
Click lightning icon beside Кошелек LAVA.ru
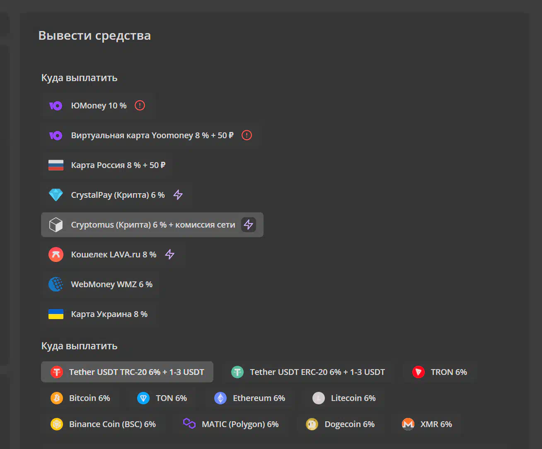click(169, 255)
